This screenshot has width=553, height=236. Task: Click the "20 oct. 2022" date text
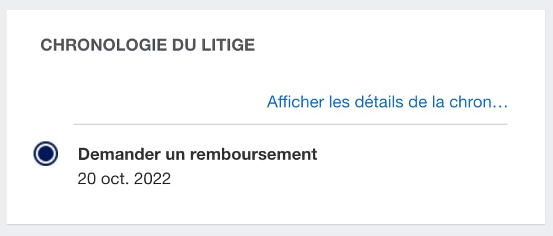coord(124,179)
